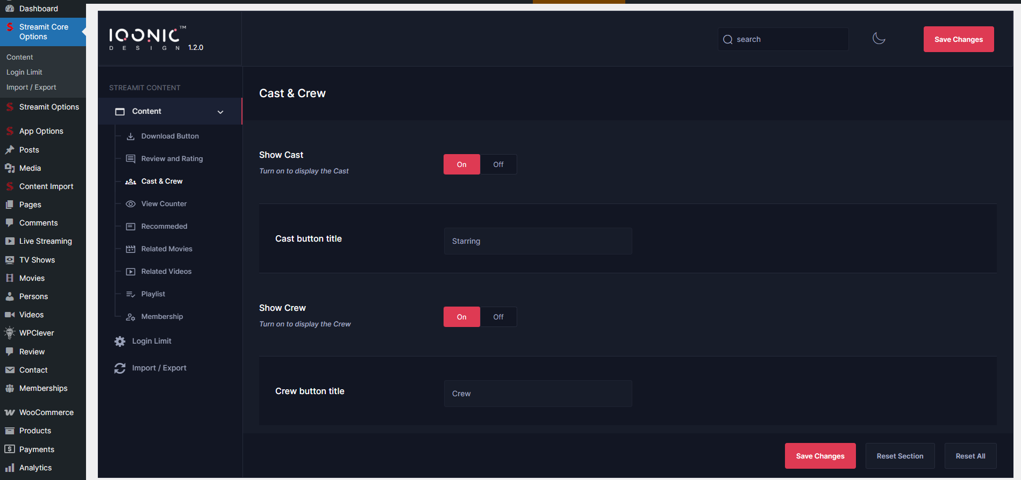Image resolution: width=1021 pixels, height=480 pixels.
Task: Open WooCommerce in the admin menu
Action: [46, 412]
